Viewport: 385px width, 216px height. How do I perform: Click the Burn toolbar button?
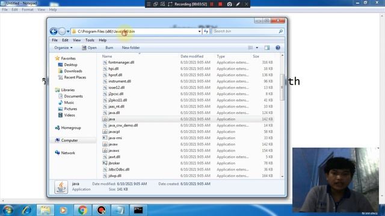109,48
